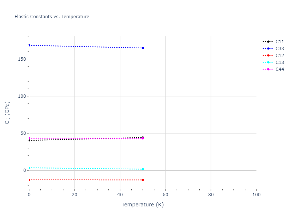
Task: Click the y-axis tick label 100
Action: pos(22,96)
